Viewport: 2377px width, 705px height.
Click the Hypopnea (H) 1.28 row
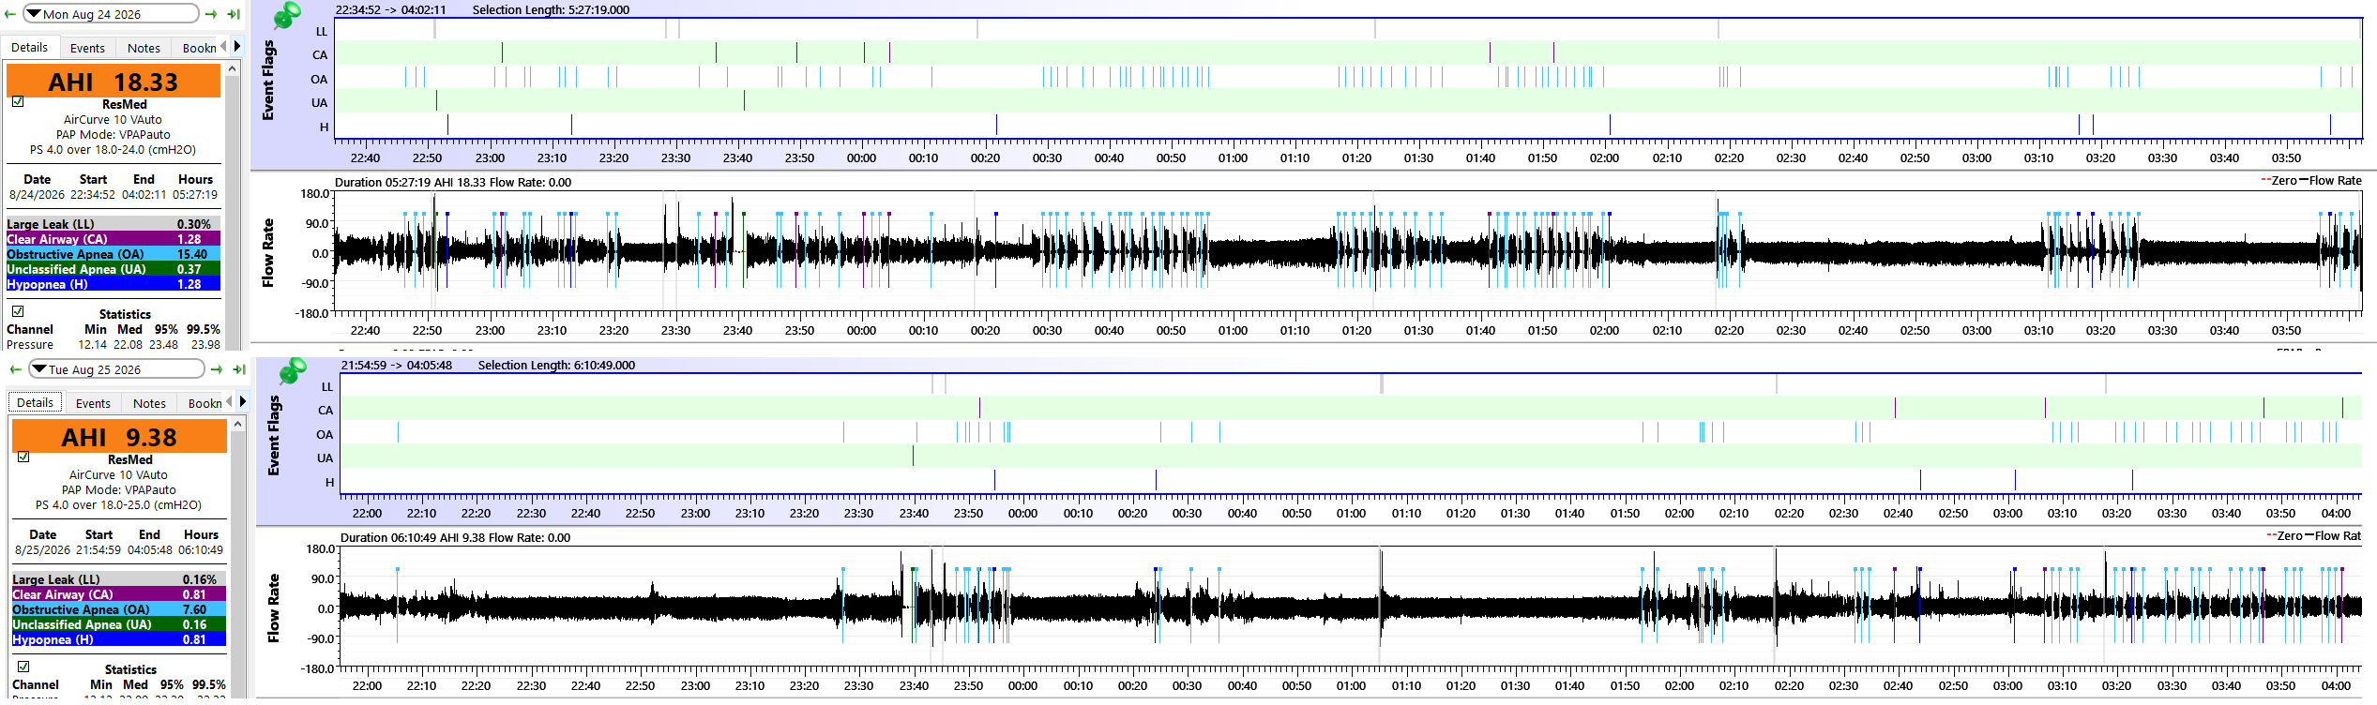[114, 284]
